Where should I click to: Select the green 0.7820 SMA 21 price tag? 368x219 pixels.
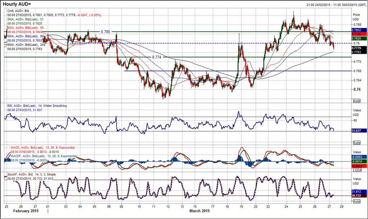(359, 38)
